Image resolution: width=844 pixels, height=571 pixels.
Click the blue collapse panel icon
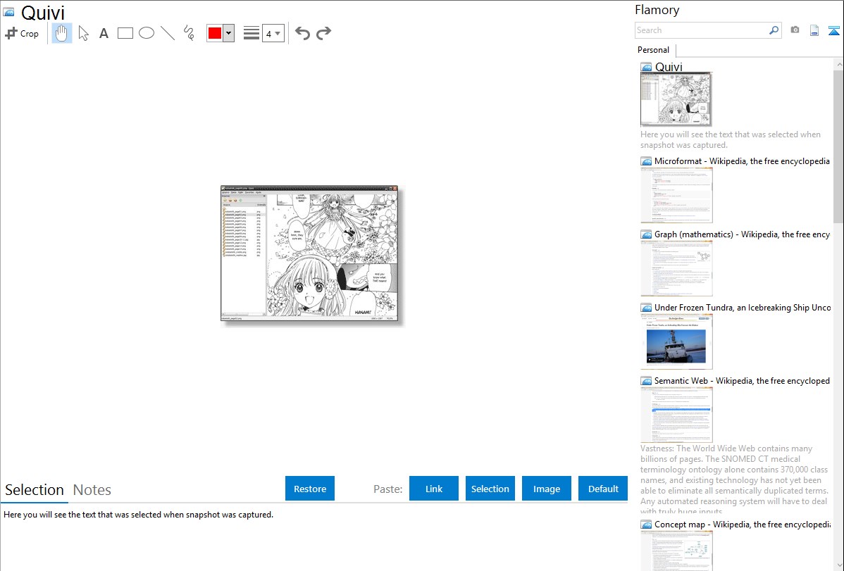(833, 30)
